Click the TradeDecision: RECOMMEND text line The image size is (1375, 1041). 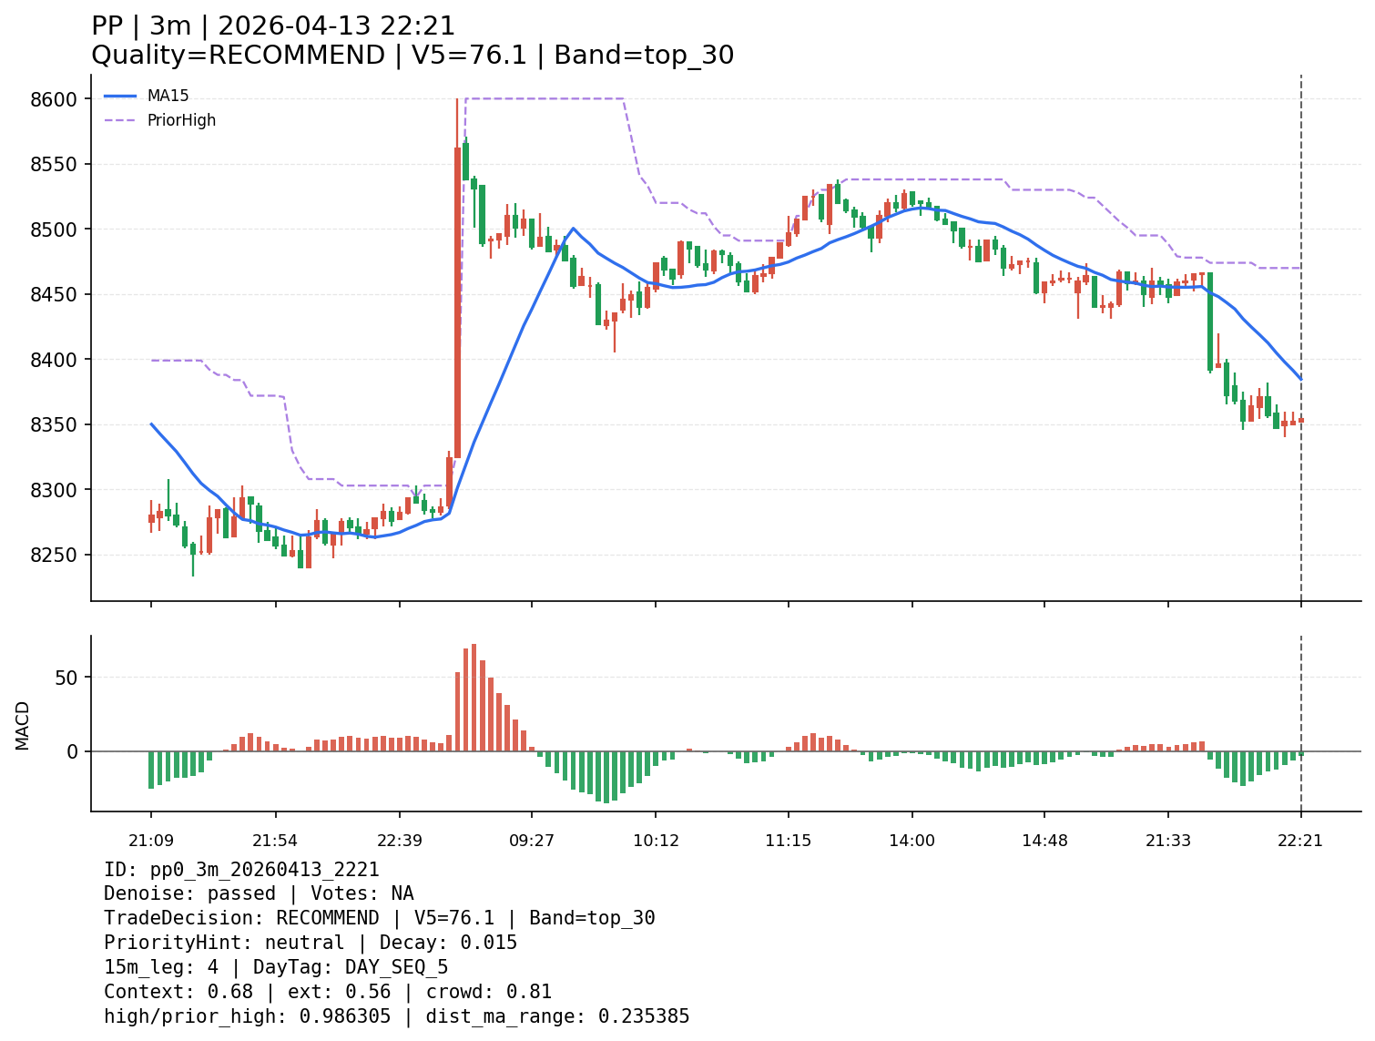tap(379, 918)
